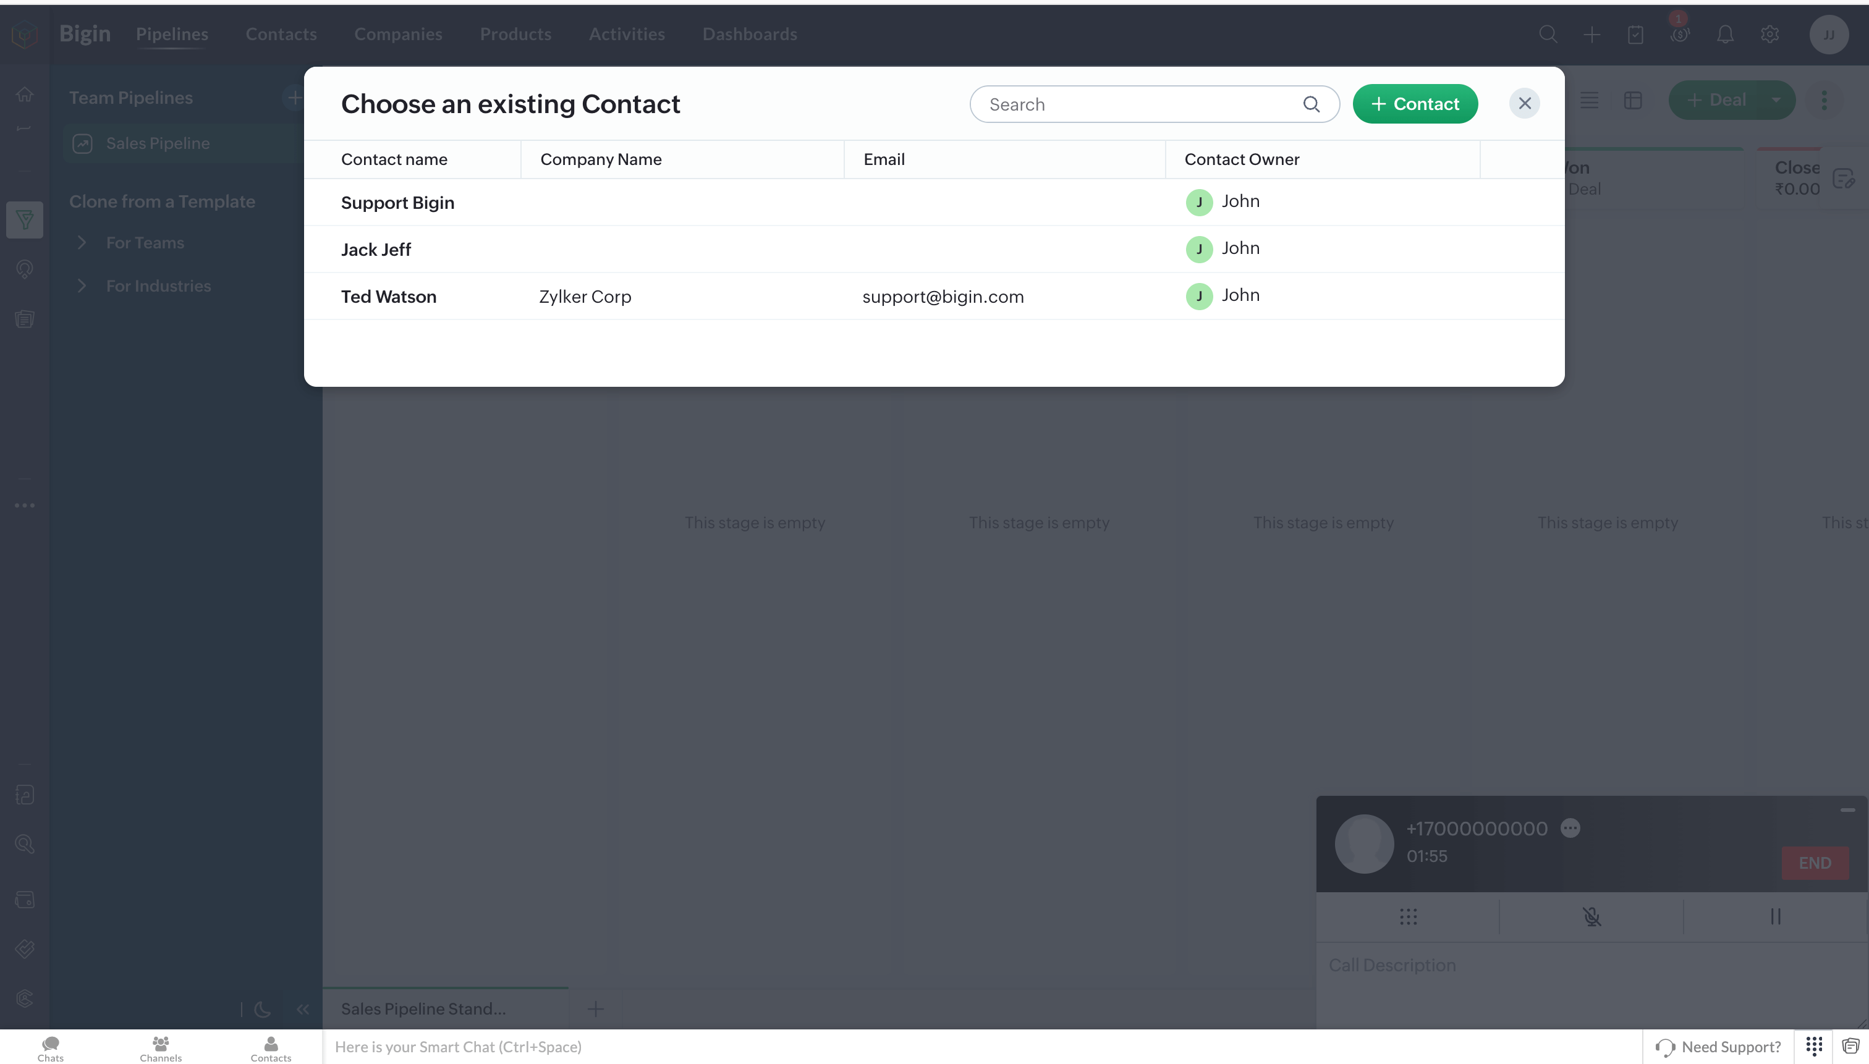Go to the Contacts tab

point(281,35)
